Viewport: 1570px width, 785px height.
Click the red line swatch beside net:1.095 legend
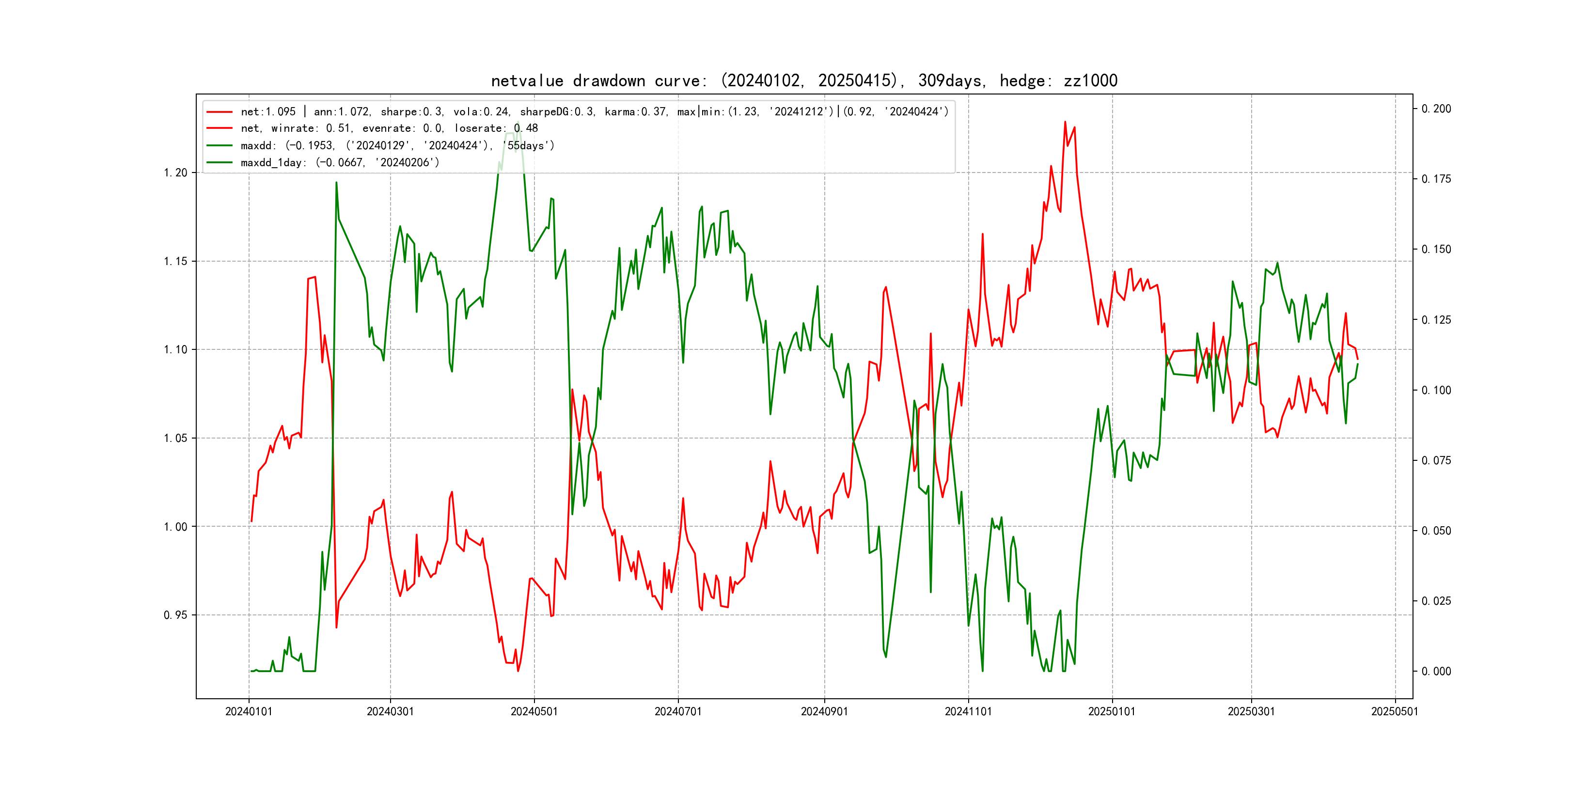(x=220, y=112)
